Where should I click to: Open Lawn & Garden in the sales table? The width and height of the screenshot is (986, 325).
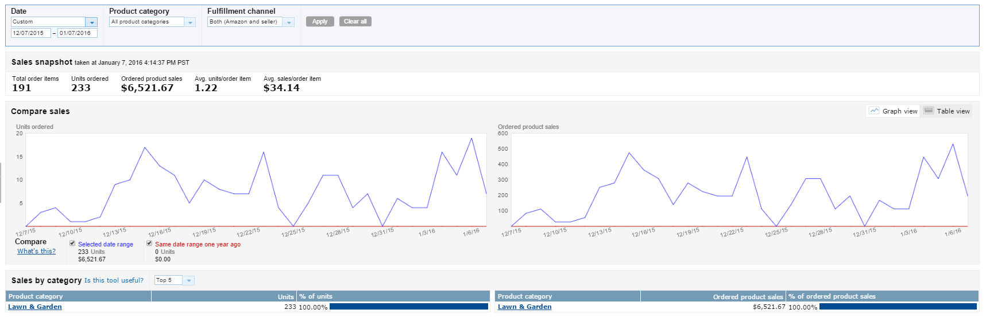click(x=524, y=307)
